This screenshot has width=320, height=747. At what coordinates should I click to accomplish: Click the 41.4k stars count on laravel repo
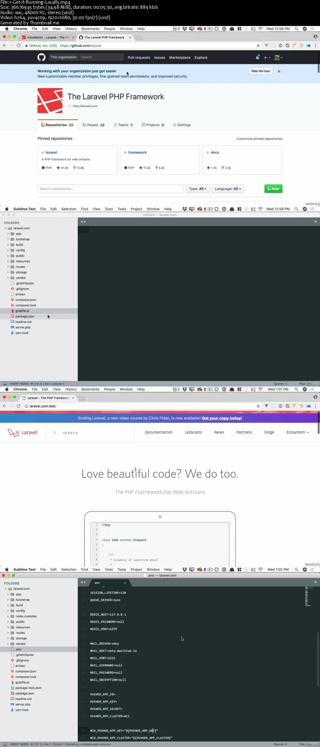[x=62, y=168]
